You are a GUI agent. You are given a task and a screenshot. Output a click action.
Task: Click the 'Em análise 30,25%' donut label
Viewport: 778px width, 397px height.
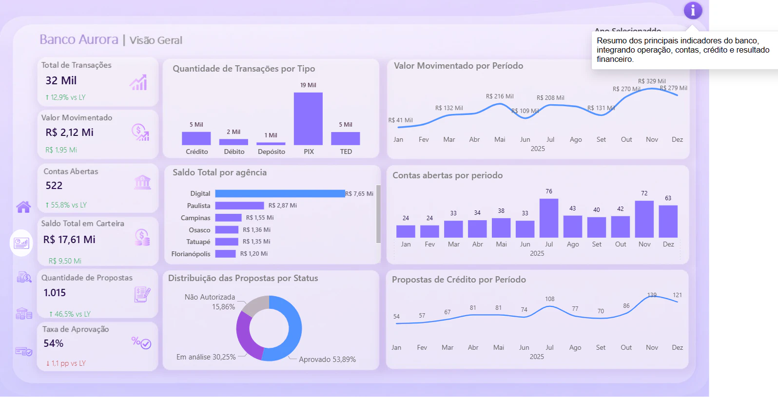pyautogui.click(x=206, y=357)
